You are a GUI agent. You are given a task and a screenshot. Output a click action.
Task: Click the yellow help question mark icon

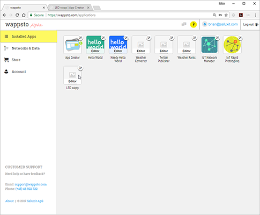[194, 25]
